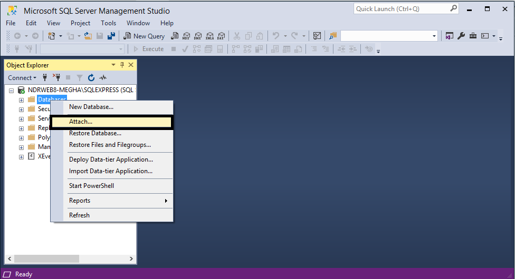
Task: Expand the Databases folder node
Action: pos(21,100)
